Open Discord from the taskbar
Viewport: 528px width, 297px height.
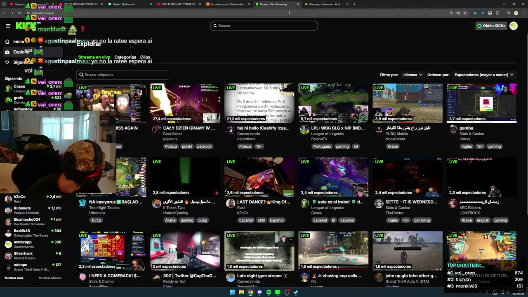[x=259, y=292]
